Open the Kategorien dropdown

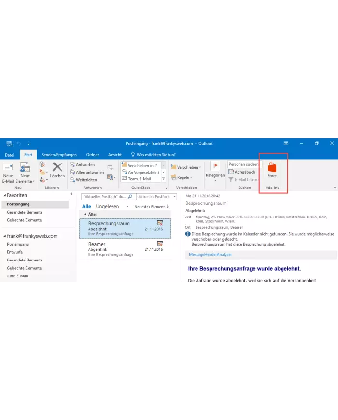point(215,175)
